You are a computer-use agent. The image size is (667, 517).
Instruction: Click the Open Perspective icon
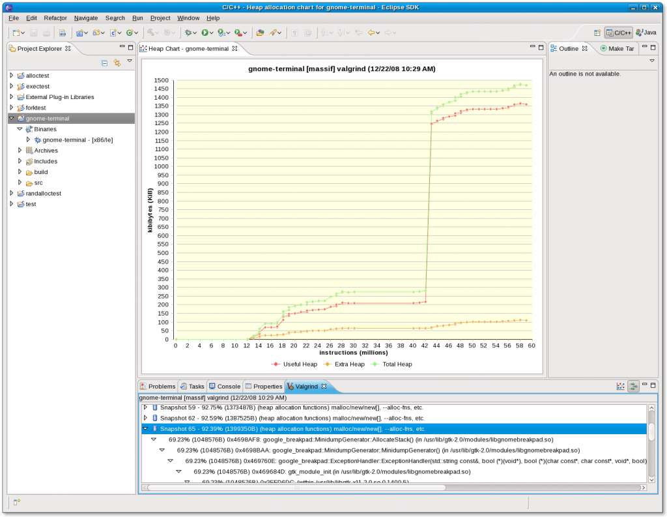click(597, 33)
